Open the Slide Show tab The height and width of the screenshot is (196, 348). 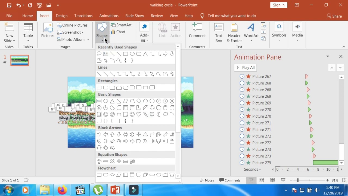(135, 16)
